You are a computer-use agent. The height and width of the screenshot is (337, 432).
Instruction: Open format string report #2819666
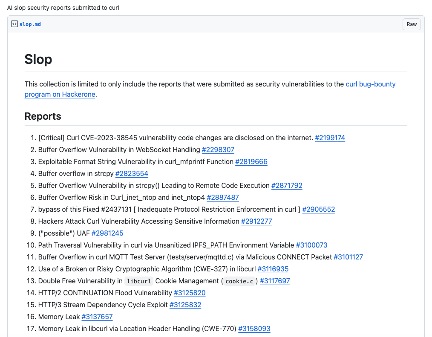251,161
